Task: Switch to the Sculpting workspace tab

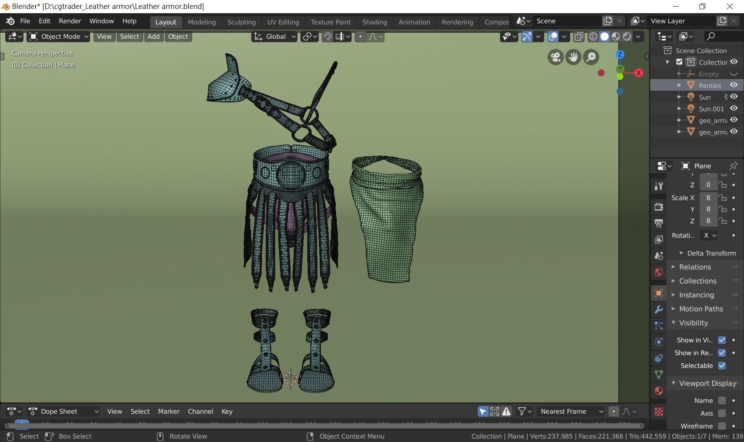Action: [x=241, y=22]
